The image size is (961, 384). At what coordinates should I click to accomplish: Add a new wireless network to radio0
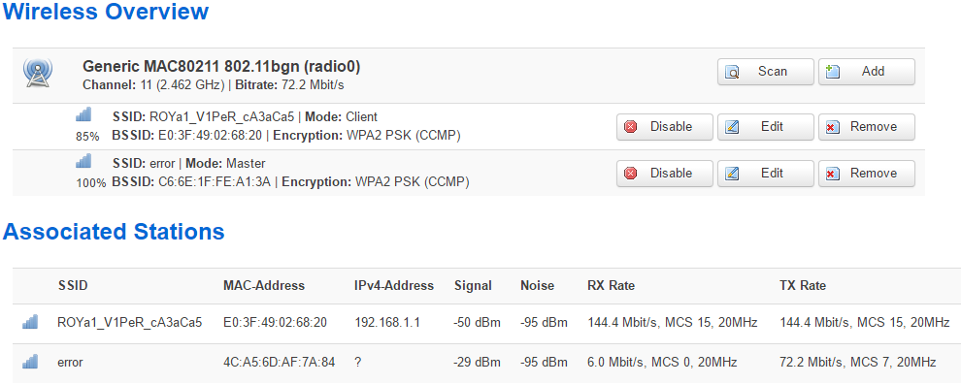click(x=866, y=72)
